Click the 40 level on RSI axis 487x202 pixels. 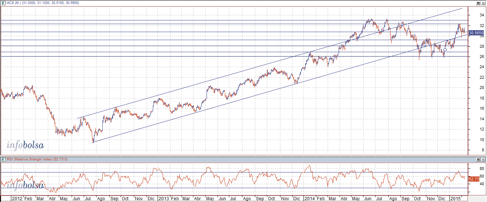coord(481,183)
